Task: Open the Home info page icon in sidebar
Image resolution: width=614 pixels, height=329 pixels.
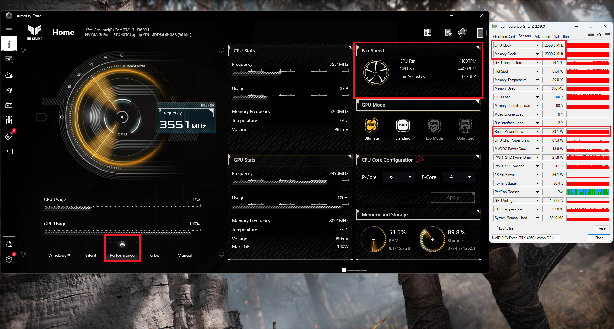Action: pyautogui.click(x=9, y=44)
